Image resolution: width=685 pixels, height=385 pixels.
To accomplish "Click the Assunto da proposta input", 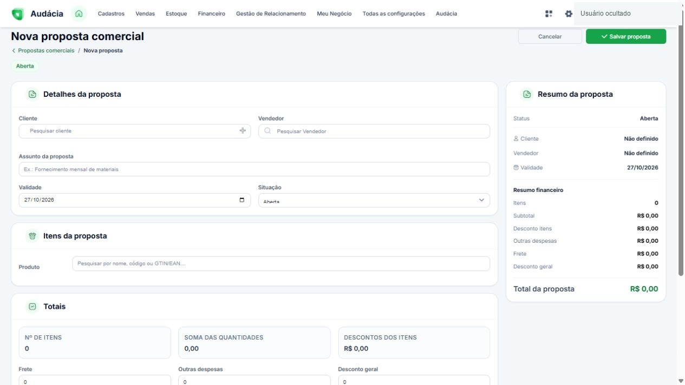I will (255, 169).
